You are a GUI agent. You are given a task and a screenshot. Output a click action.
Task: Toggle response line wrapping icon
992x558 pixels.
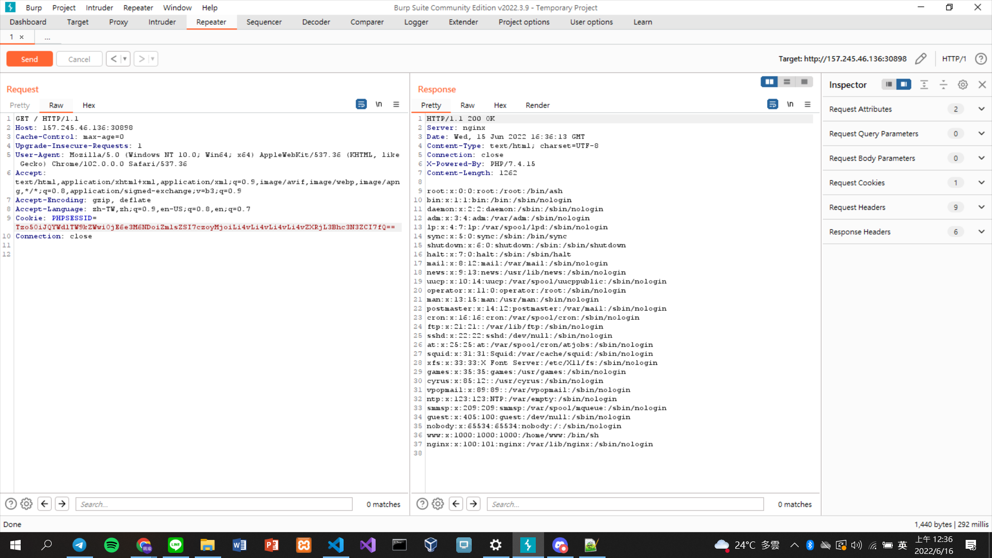coord(772,104)
